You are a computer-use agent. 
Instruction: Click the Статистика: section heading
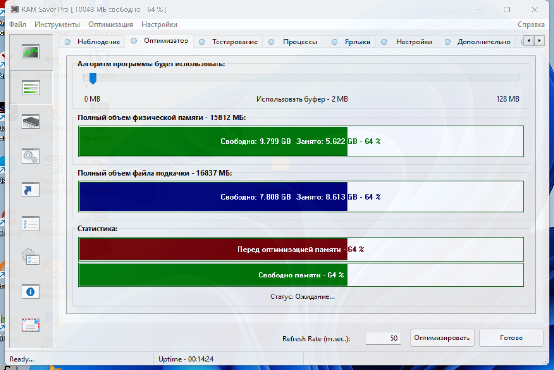(x=98, y=228)
